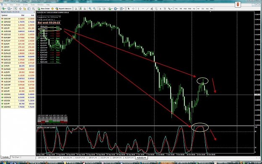Select the Horizontal Line drawing tool
Screen dimensions: 262x164
coord(143,8)
